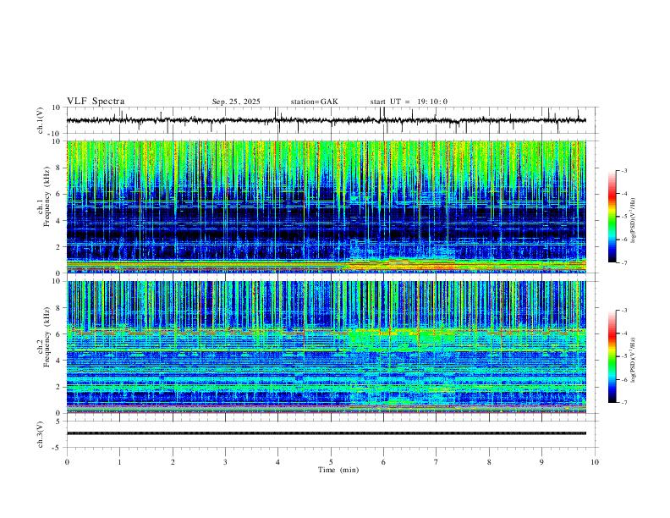670x518 pixels.
Task: Click time axis tick label '4'
Action: (277, 462)
